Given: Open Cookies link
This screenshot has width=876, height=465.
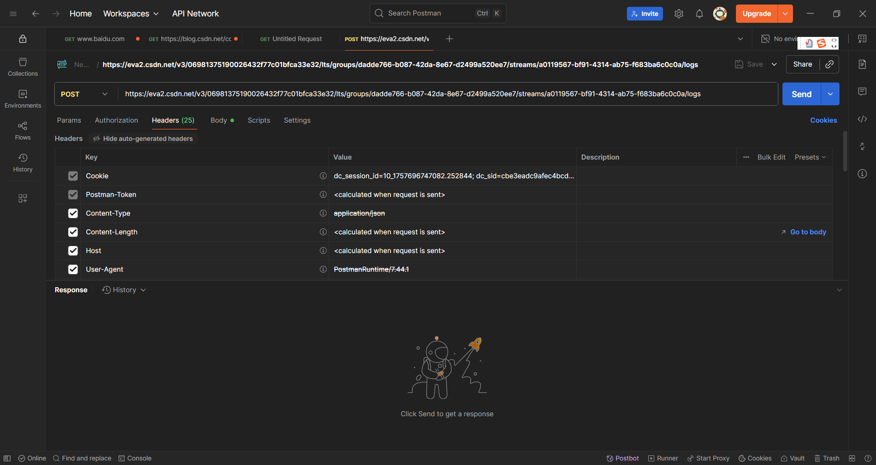Looking at the screenshot, I should (824, 120).
